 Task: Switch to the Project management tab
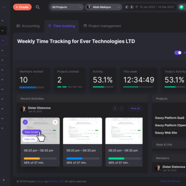102,26
